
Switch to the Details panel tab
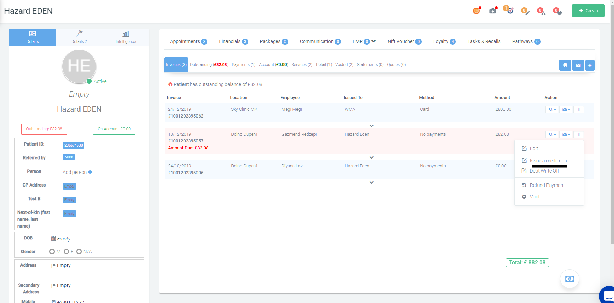click(32, 37)
